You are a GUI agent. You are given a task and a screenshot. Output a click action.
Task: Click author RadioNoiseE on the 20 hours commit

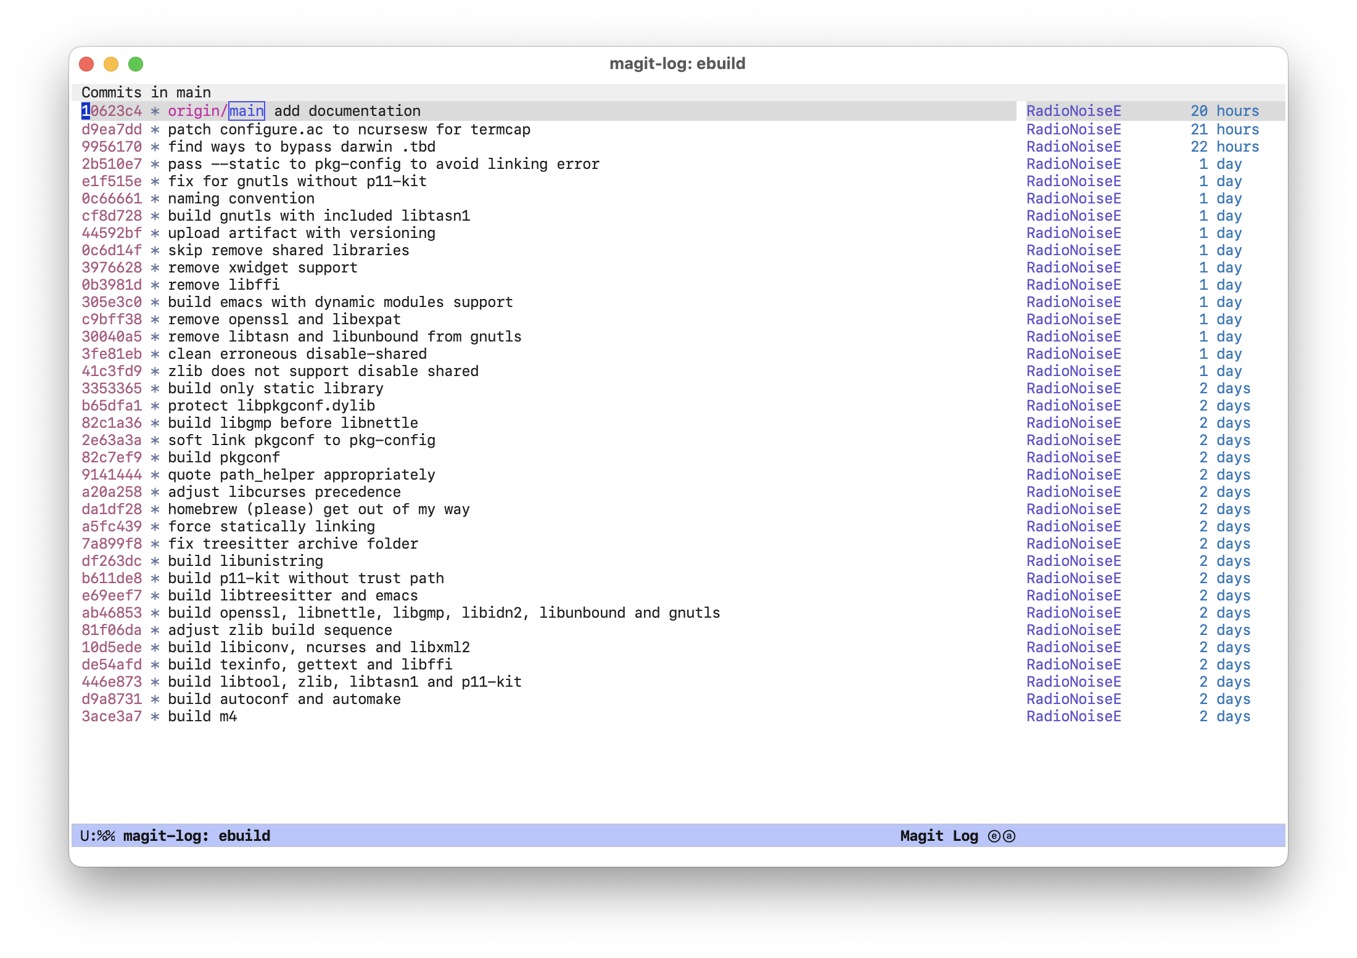pyautogui.click(x=1073, y=111)
